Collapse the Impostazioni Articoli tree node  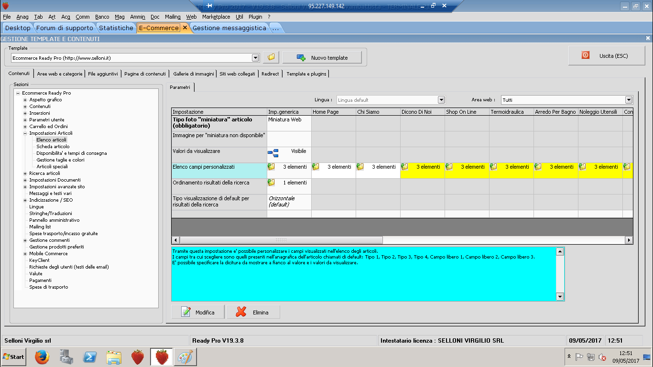point(25,133)
